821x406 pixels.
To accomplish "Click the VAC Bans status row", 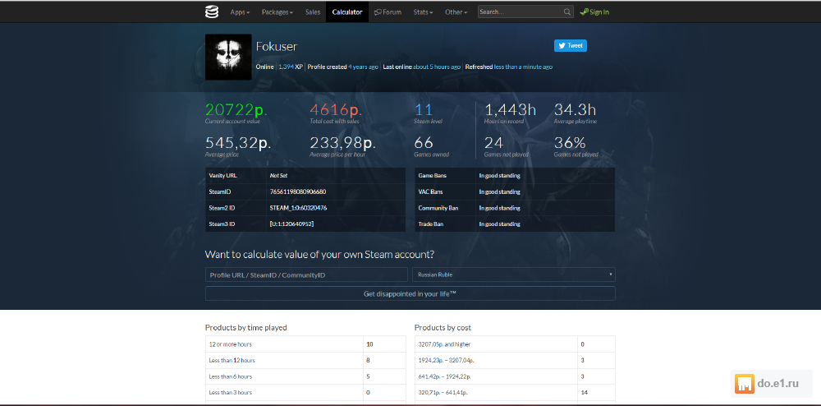I will (515, 191).
